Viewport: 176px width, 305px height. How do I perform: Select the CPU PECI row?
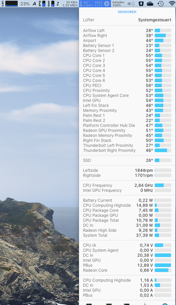(x=127, y=85)
